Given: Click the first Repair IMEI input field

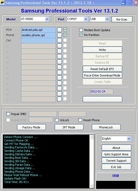Looking at the screenshot, I should 43,114.
